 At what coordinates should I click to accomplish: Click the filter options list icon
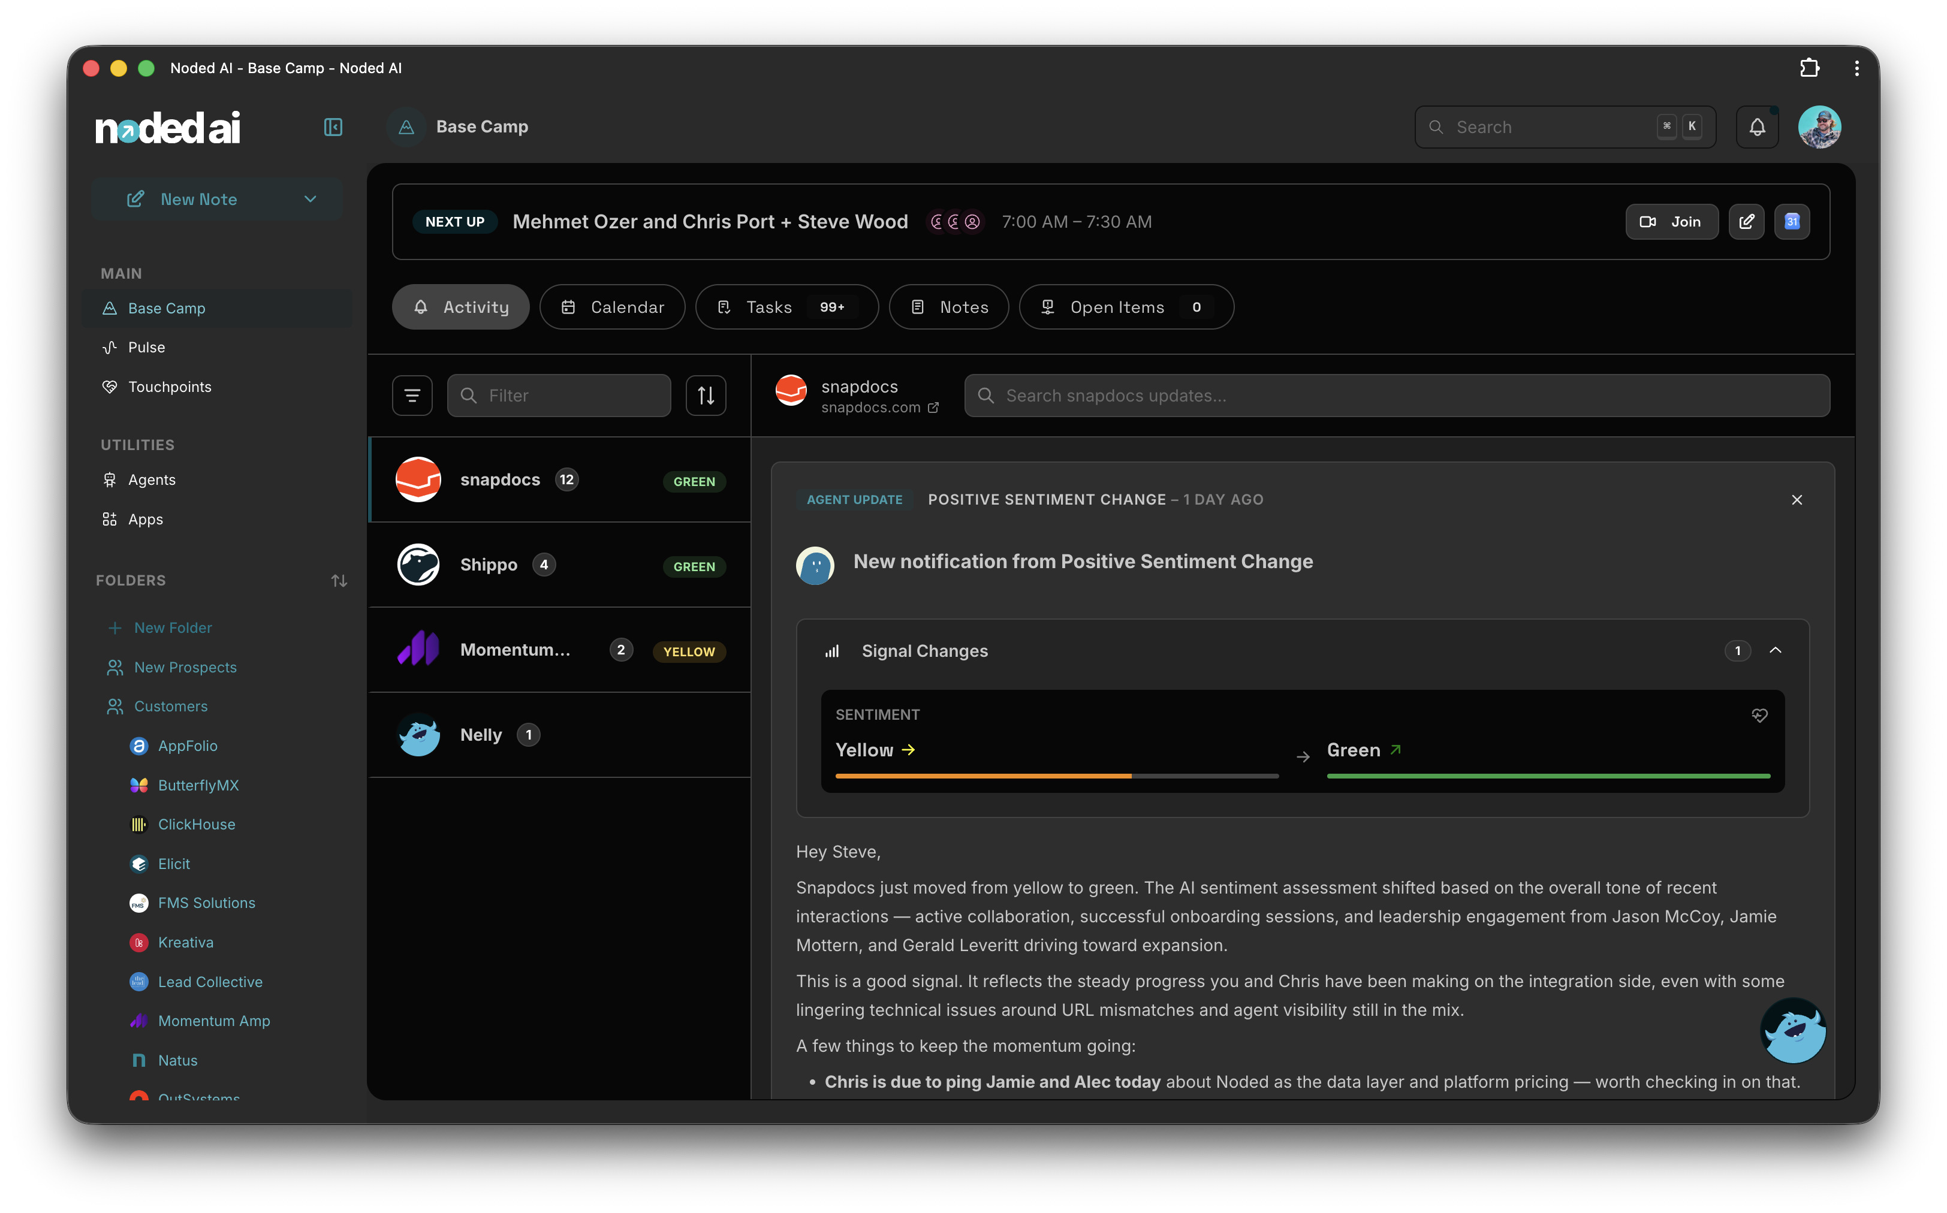(412, 396)
